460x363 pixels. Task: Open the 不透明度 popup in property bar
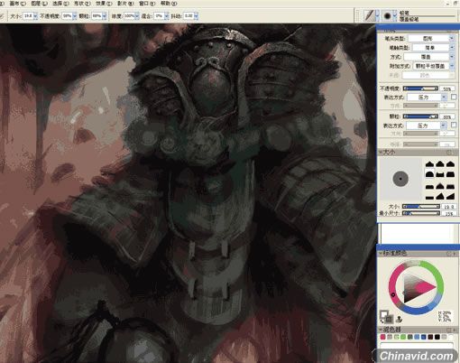pos(75,16)
